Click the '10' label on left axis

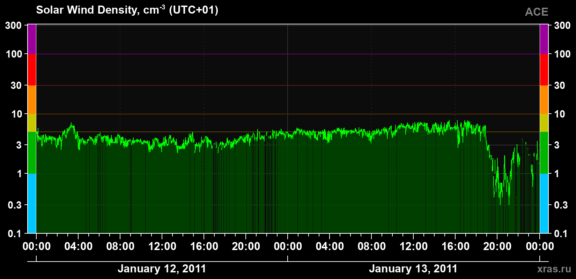pos(16,114)
